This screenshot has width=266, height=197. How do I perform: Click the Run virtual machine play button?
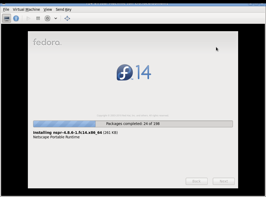28,18
